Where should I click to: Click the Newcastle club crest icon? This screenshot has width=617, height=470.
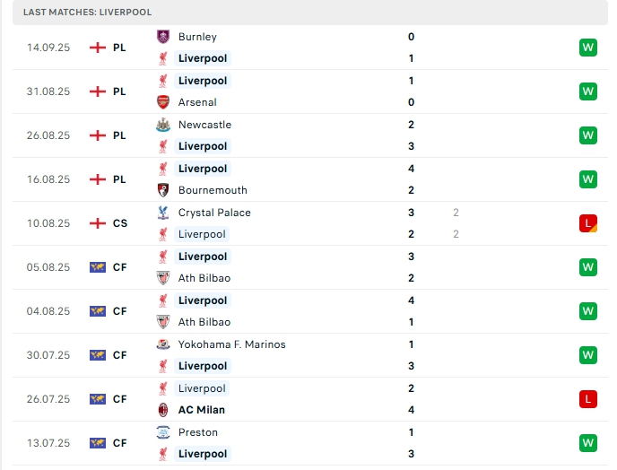pyautogui.click(x=162, y=125)
